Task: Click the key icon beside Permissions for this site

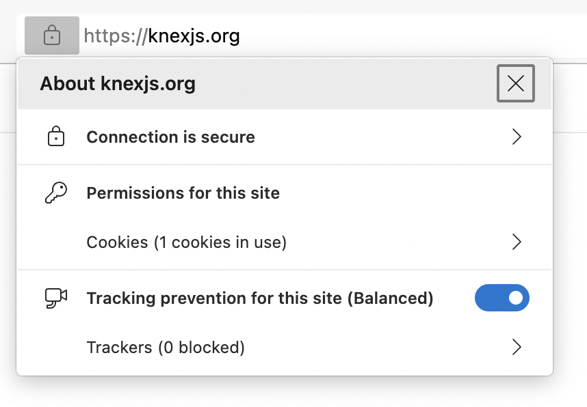Action: pos(57,193)
